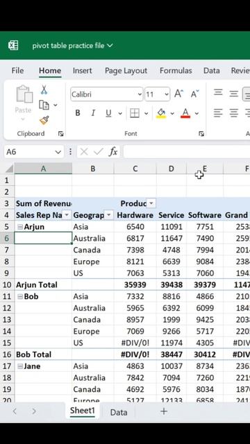Align text left icon
Screen dimensions: 250x444
[218, 113]
